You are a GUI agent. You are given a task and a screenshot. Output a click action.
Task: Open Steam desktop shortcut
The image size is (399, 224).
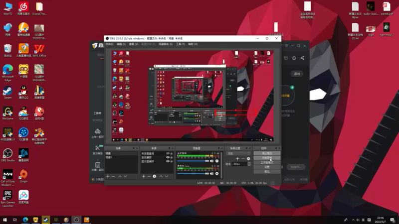coord(7,93)
